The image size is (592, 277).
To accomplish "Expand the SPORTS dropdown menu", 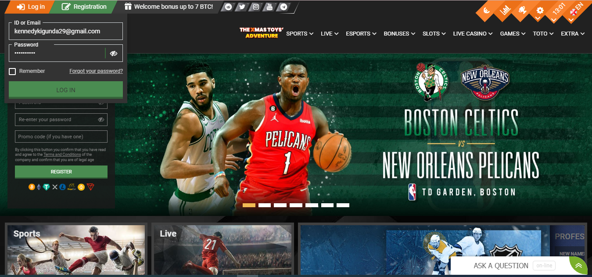I will [x=300, y=34].
